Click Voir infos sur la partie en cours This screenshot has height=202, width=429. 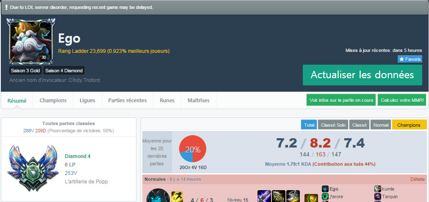point(341,100)
